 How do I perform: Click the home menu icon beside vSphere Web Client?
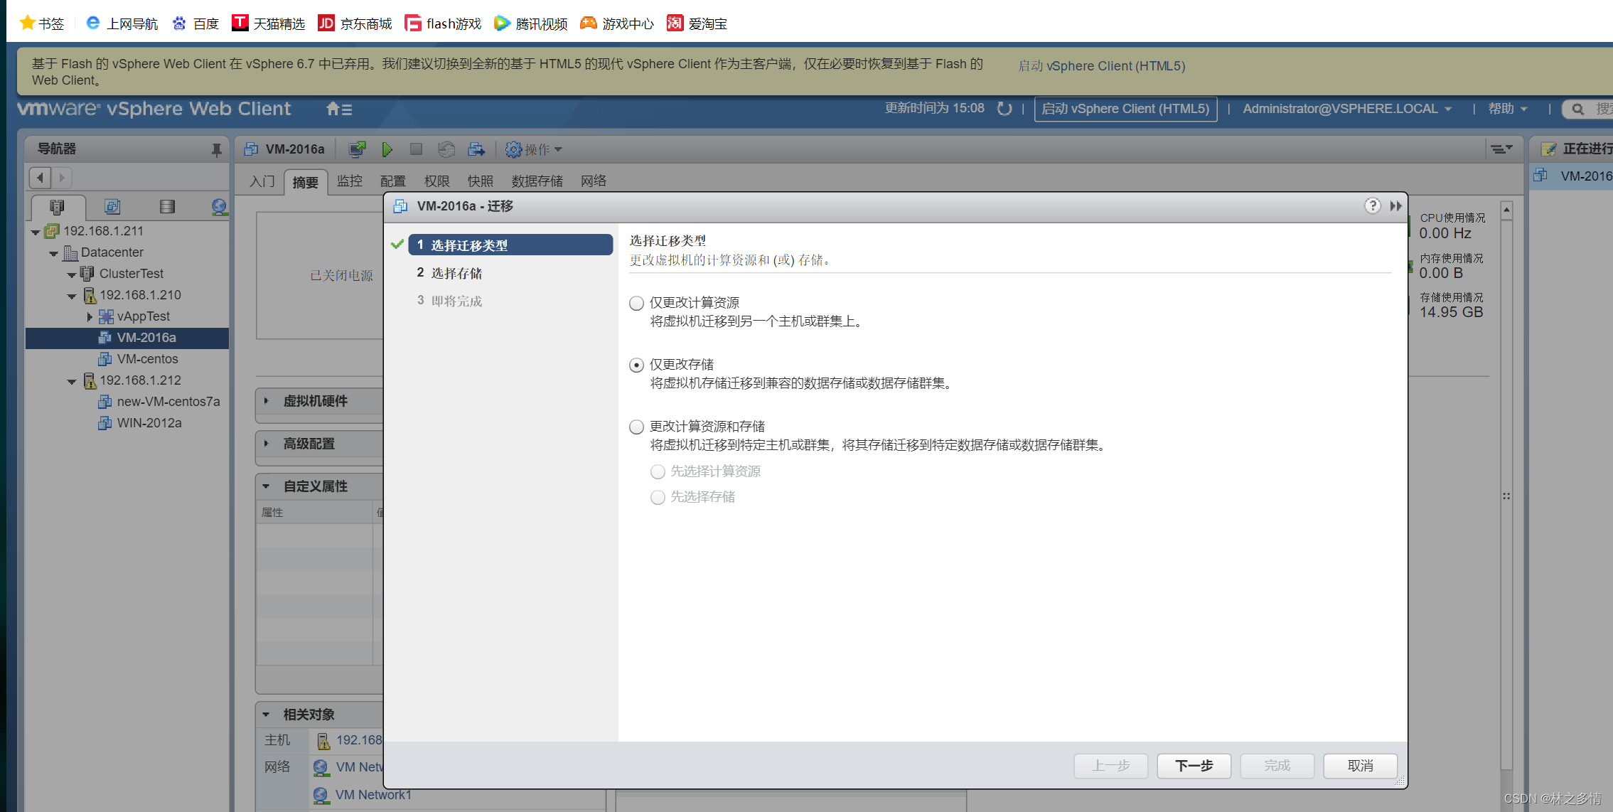pyautogui.click(x=339, y=109)
